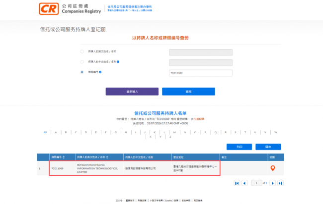Filter list by letter F
The image size is (323, 204).
click(106, 132)
